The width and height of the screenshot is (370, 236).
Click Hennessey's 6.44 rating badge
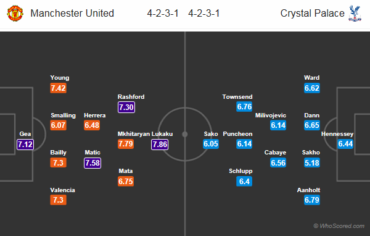click(345, 144)
